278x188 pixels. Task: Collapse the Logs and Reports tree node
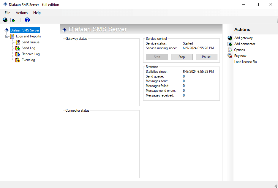[x=7, y=36]
